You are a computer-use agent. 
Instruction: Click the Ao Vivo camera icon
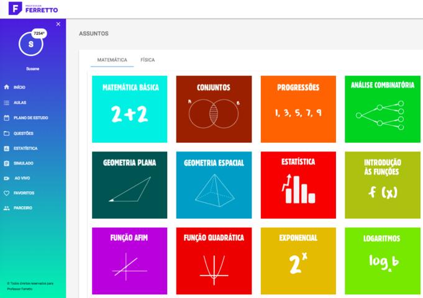point(6,178)
